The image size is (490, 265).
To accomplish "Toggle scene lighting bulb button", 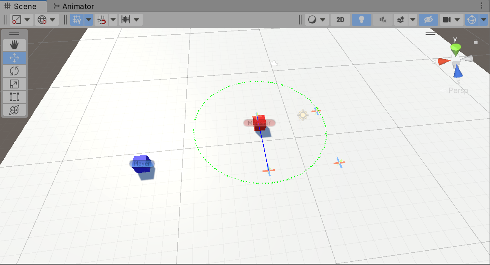I will 362,20.
